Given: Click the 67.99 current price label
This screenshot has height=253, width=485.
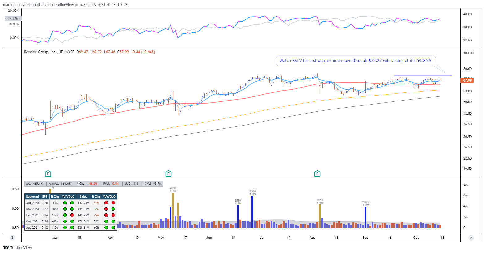Looking at the screenshot, I should (x=467, y=80).
